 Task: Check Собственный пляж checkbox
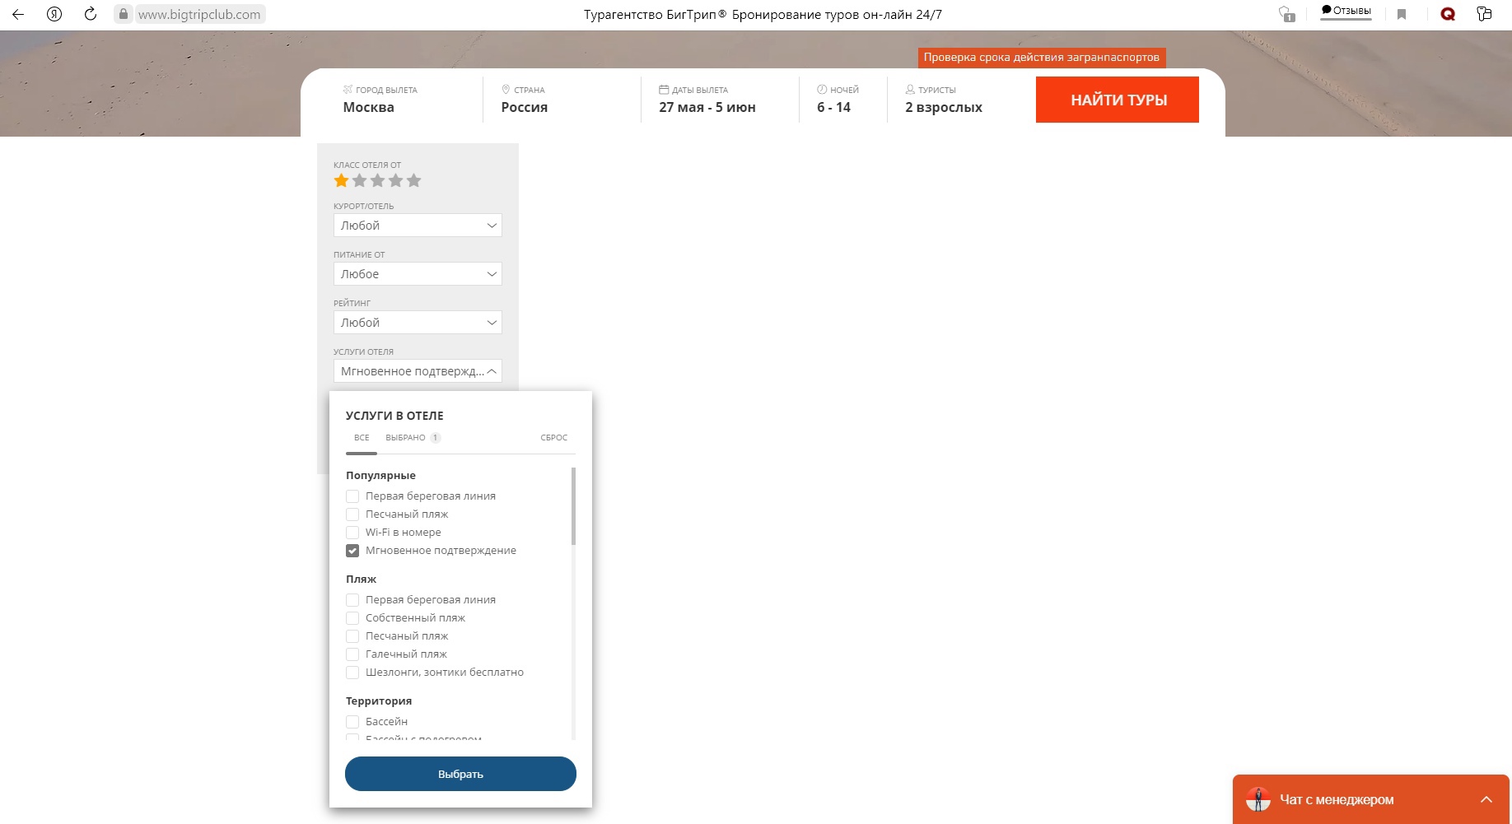click(x=352, y=618)
